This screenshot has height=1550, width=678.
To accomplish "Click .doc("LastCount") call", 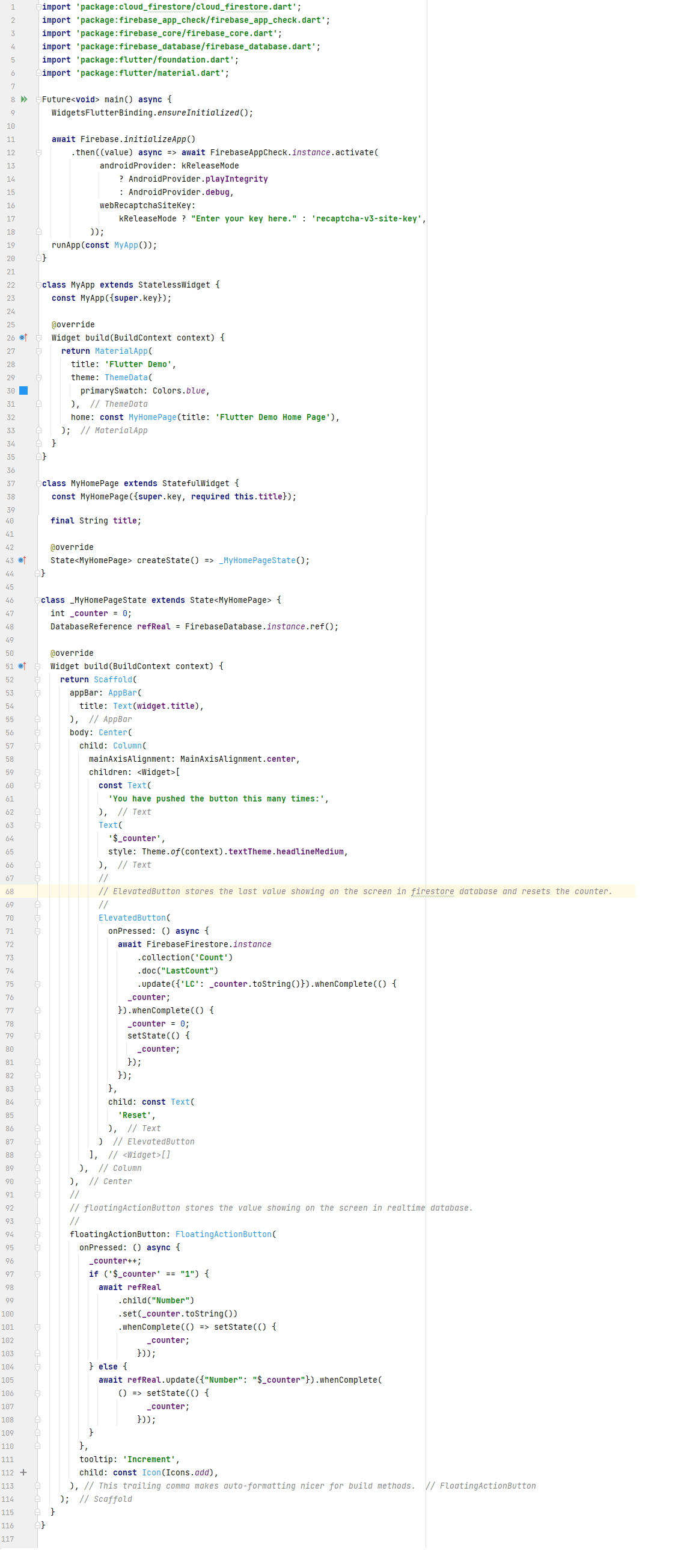I will click(x=177, y=971).
